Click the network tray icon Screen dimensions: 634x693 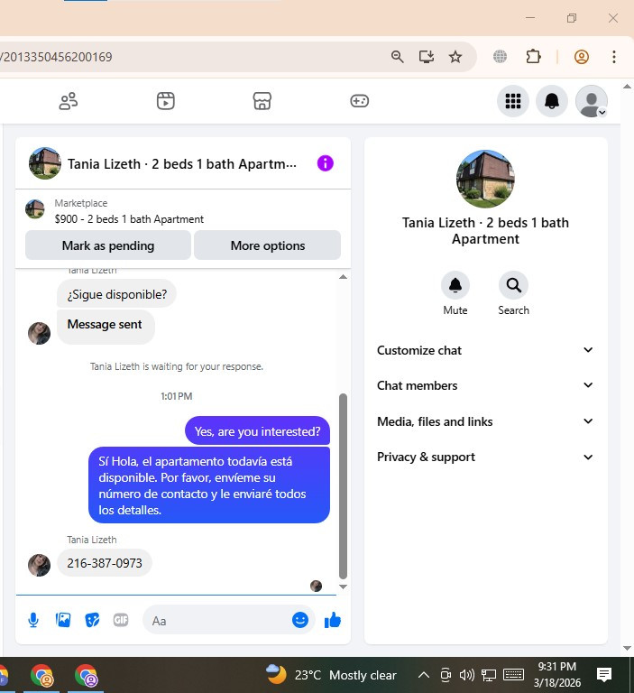[489, 675]
